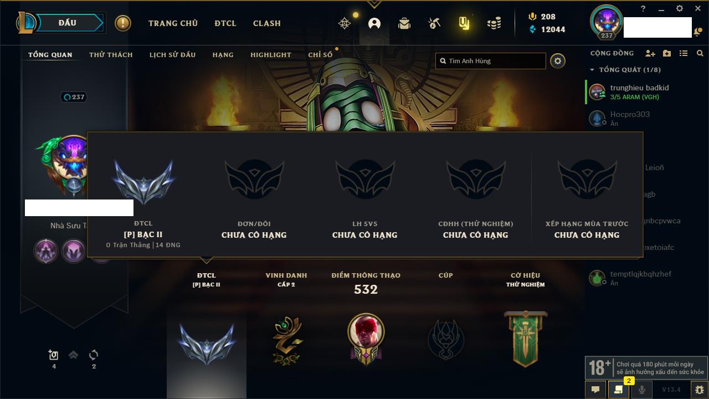Image resolution: width=709 pixels, height=399 pixels.
Task: Open the ĐTCL menu item
Action: click(225, 23)
